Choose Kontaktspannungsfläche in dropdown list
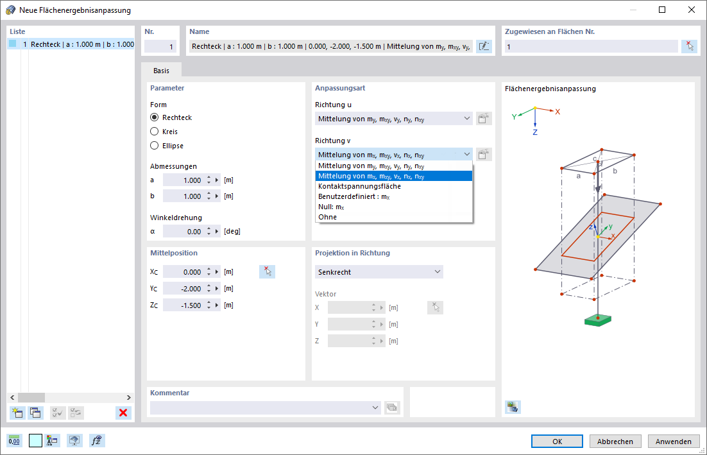The height and width of the screenshot is (455, 707). pos(394,186)
